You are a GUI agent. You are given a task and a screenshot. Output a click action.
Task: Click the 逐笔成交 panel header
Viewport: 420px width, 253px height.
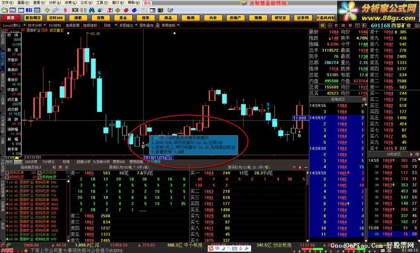[338, 99]
